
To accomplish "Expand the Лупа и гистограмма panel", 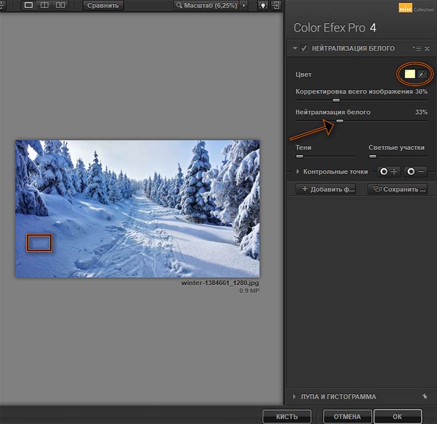I will (294, 396).
